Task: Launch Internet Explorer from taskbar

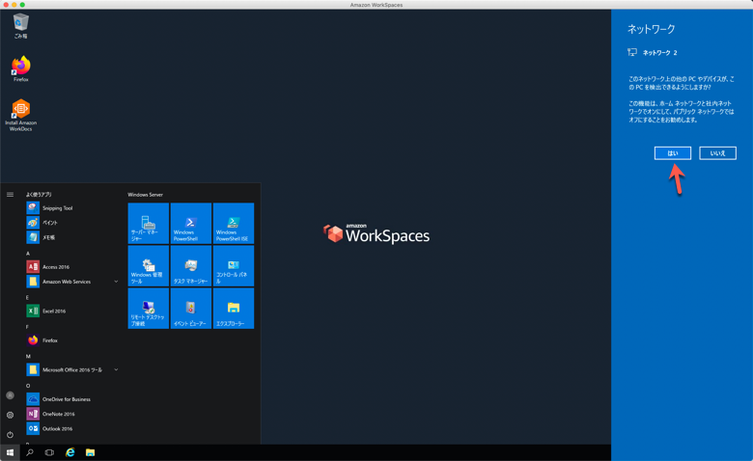Action: [70, 452]
